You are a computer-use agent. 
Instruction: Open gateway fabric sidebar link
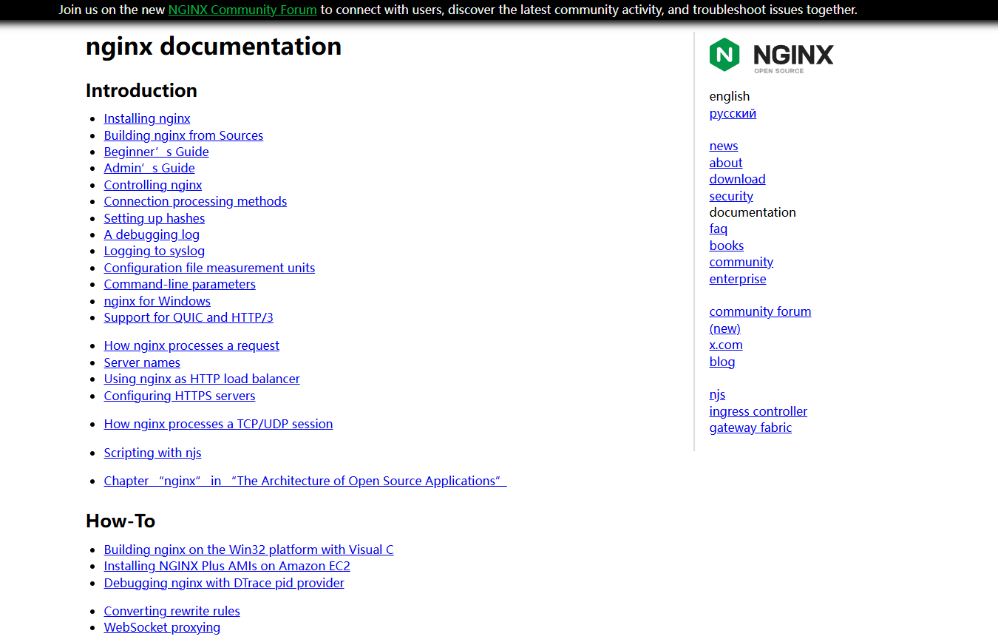point(750,428)
